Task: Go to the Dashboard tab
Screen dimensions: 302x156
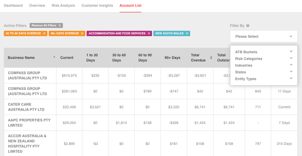Action: click(x=13, y=6)
